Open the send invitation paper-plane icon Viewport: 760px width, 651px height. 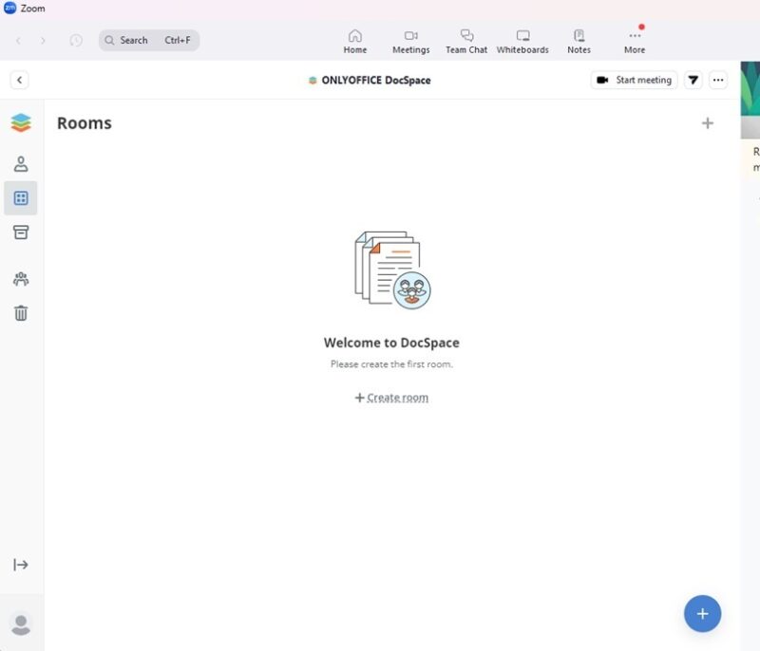pos(693,80)
